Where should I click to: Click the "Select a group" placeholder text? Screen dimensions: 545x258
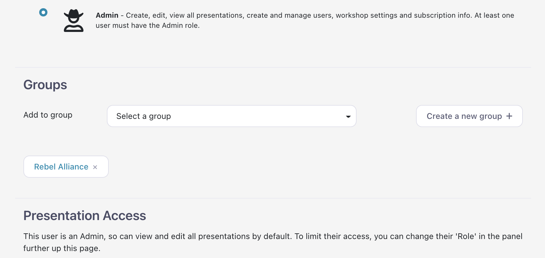pyautogui.click(x=144, y=116)
